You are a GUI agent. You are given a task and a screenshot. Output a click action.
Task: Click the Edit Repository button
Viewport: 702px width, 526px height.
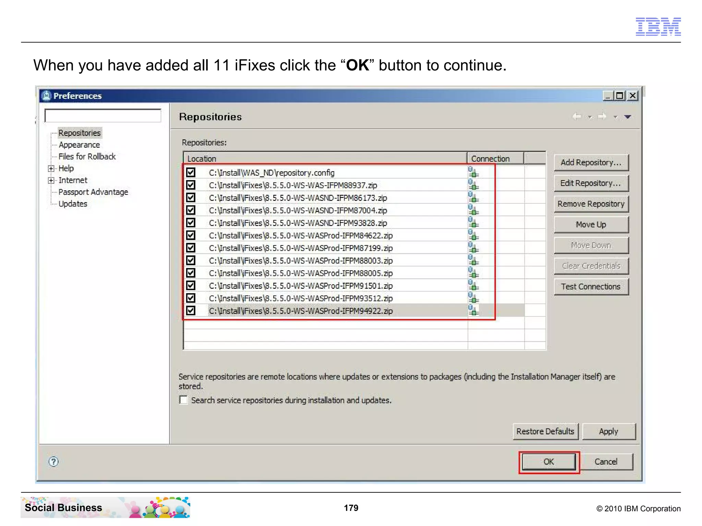click(x=591, y=183)
